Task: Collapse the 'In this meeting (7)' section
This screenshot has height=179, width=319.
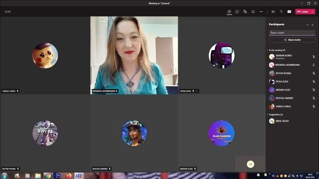Action: (267, 50)
